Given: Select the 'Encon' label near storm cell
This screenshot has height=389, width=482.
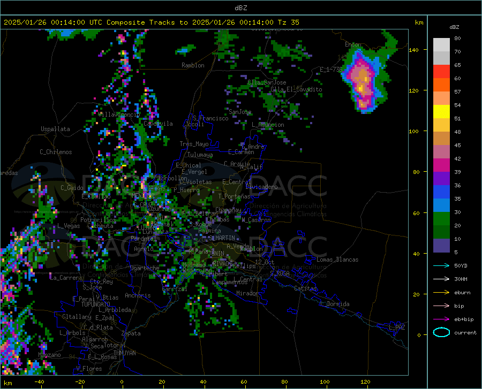Looking at the screenshot, I should coord(353,44).
